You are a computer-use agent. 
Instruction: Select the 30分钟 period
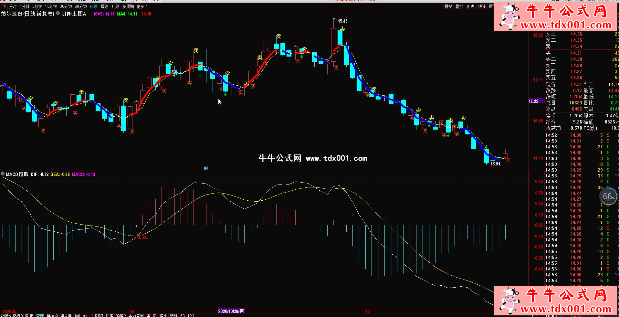[x=66, y=6]
